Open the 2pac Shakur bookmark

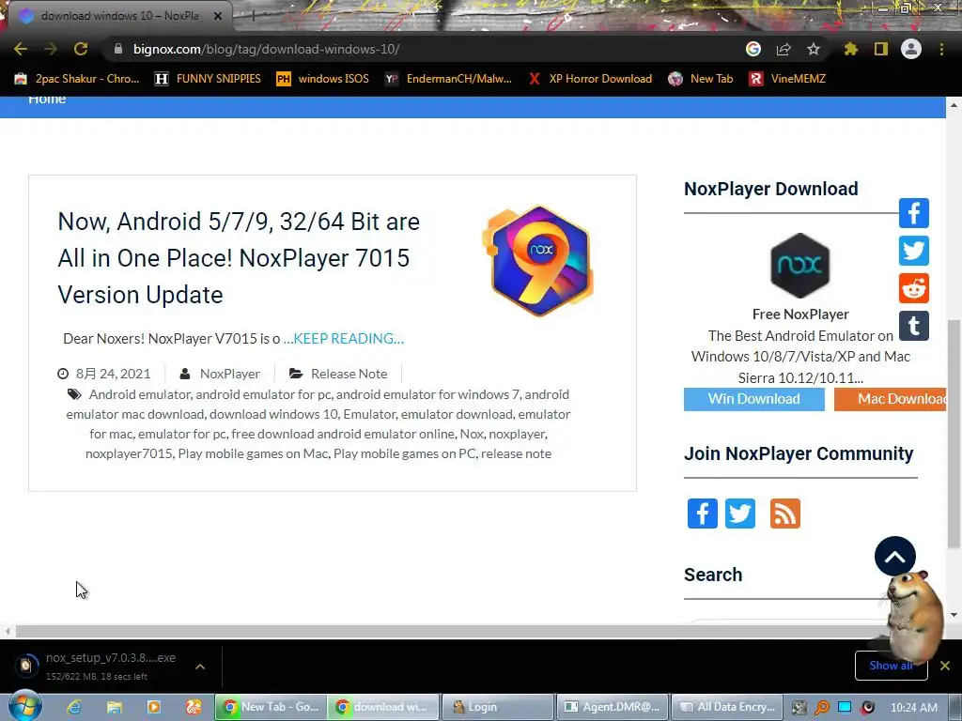click(77, 79)
